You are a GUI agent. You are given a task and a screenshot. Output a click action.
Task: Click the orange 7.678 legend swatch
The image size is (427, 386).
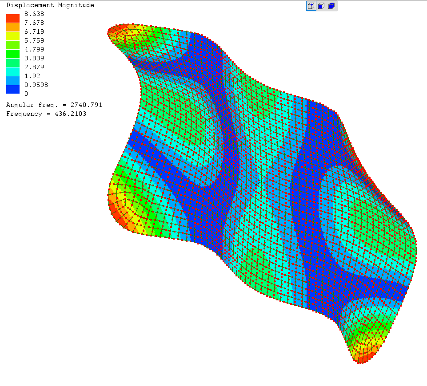[x=13, y=27]
